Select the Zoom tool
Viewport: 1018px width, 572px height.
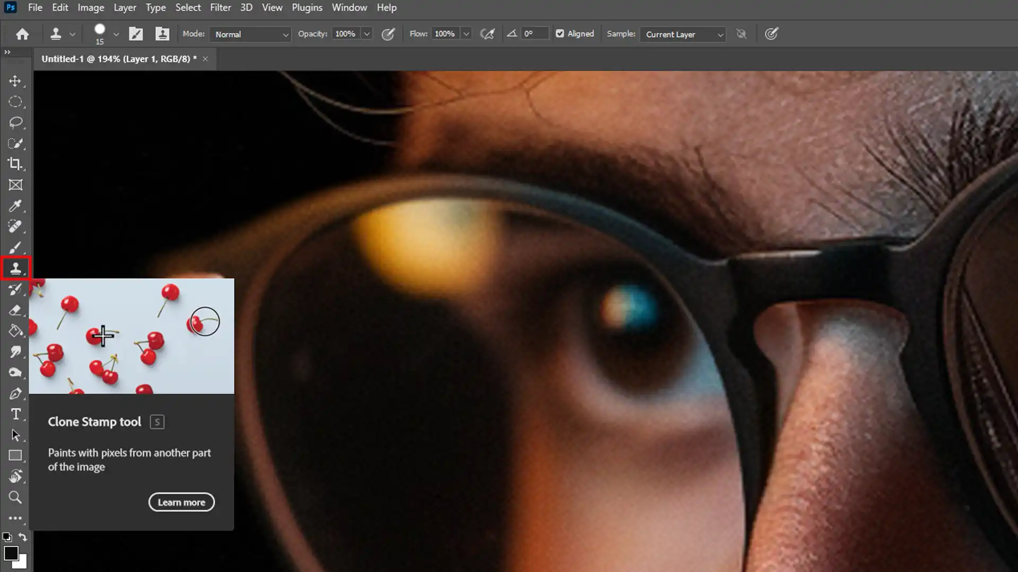(x=15, y=497)
